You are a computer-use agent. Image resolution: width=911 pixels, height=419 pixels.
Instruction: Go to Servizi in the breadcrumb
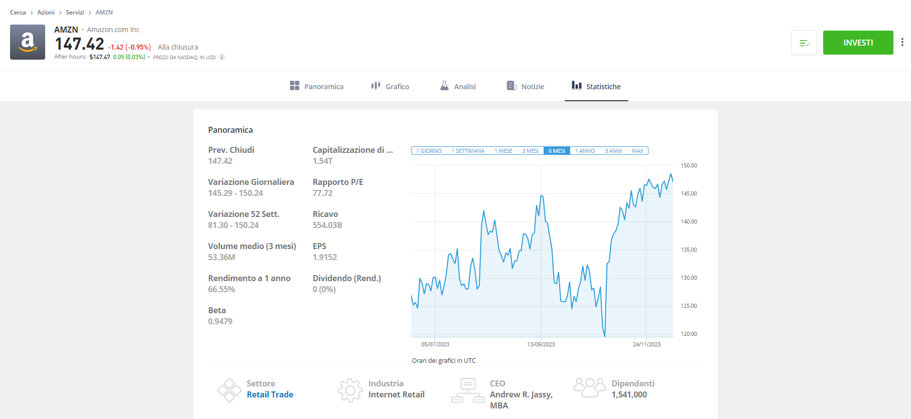(x=75, y=13)
